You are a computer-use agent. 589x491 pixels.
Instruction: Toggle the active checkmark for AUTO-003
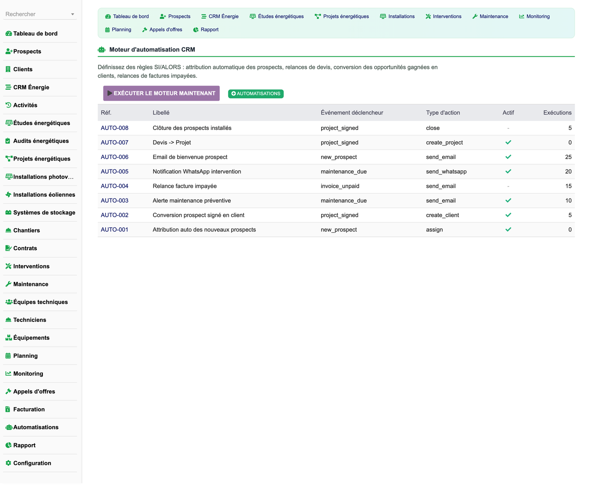click(x=508, y=200)
